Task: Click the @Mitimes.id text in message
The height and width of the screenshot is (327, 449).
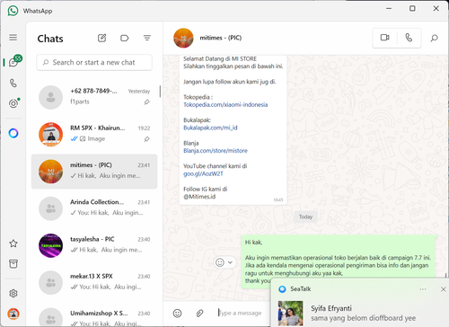Action: click(x=199, y=197)
